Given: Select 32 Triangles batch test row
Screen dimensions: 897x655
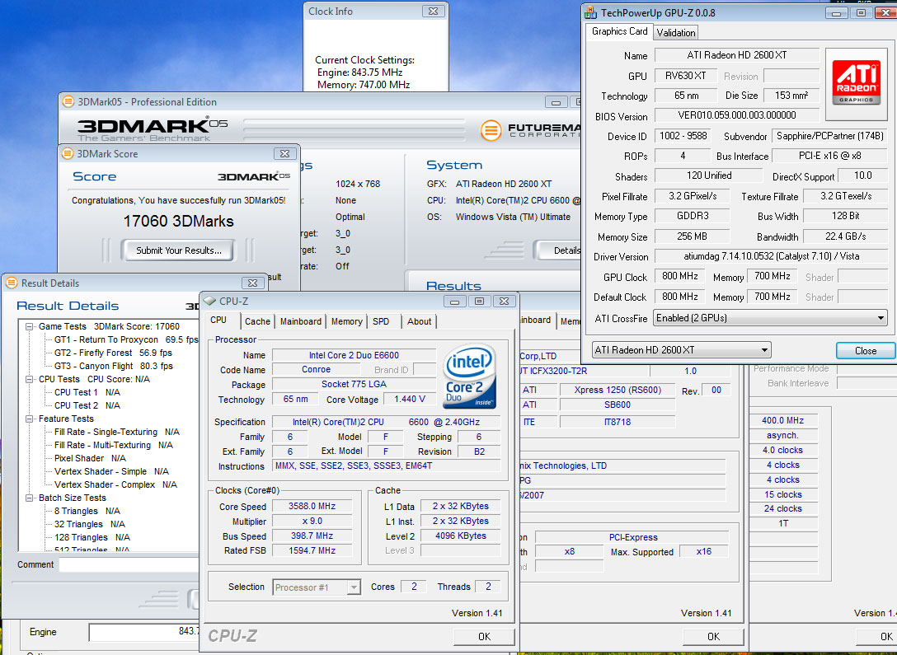Looking at the screenshot, I should point(89,524).
